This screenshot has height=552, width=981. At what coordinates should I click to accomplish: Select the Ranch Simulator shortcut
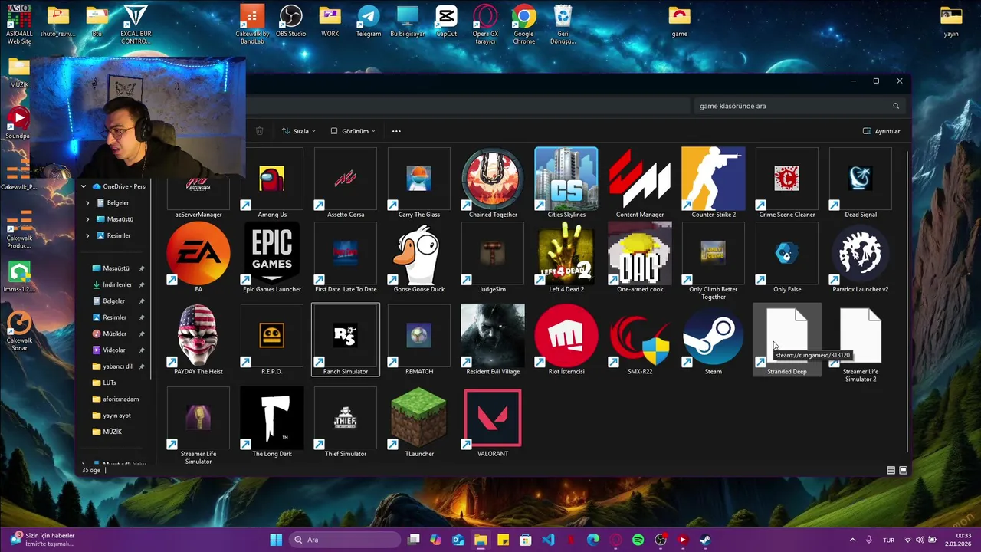[x=346, y=340]
